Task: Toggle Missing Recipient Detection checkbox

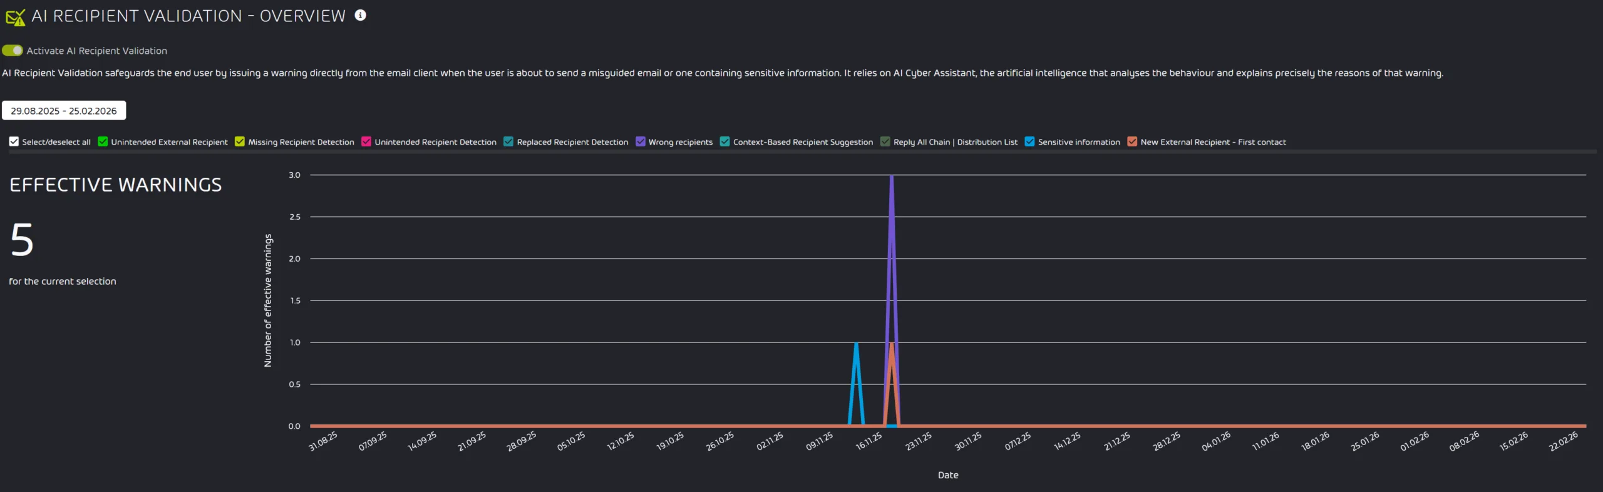Action: pyautogui.click(x=240, y=142)
